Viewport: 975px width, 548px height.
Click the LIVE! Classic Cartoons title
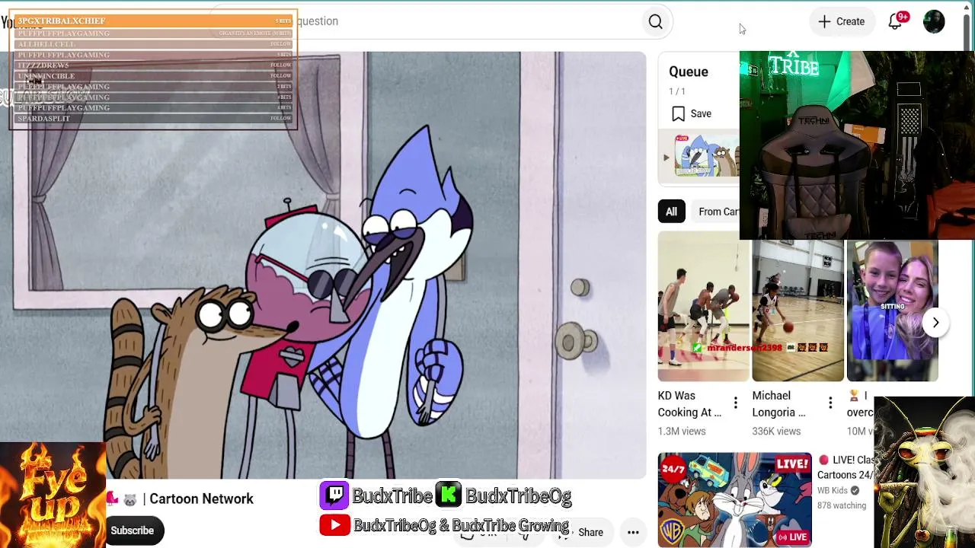pos(846,467)
